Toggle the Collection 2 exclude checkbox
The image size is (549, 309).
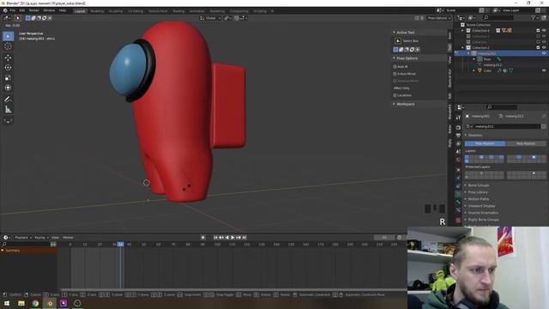click(x=538, y=48)
